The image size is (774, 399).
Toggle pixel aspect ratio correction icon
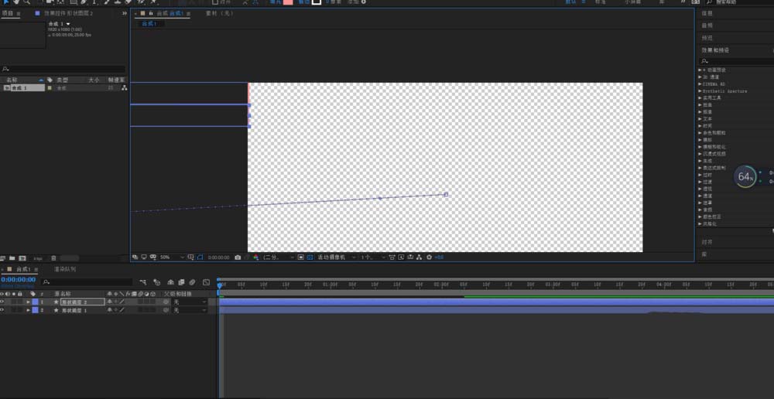pos(392,257)
